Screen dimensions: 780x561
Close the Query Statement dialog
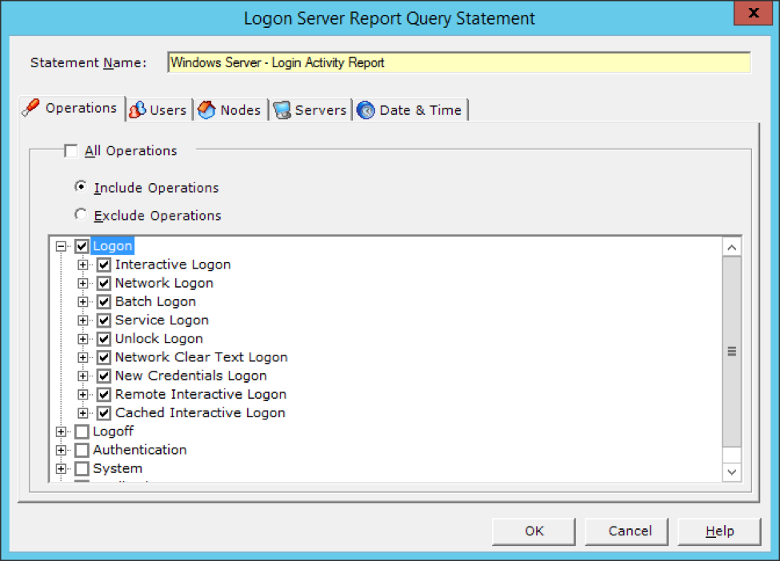[753, 13]
